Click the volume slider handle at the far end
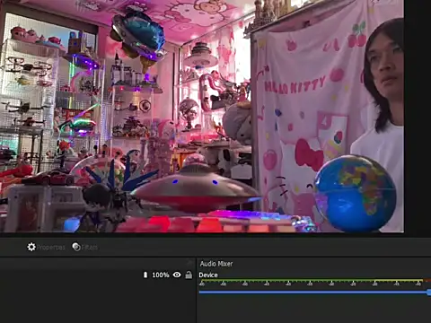The image size is (431, 323). [x=429, y=292]
